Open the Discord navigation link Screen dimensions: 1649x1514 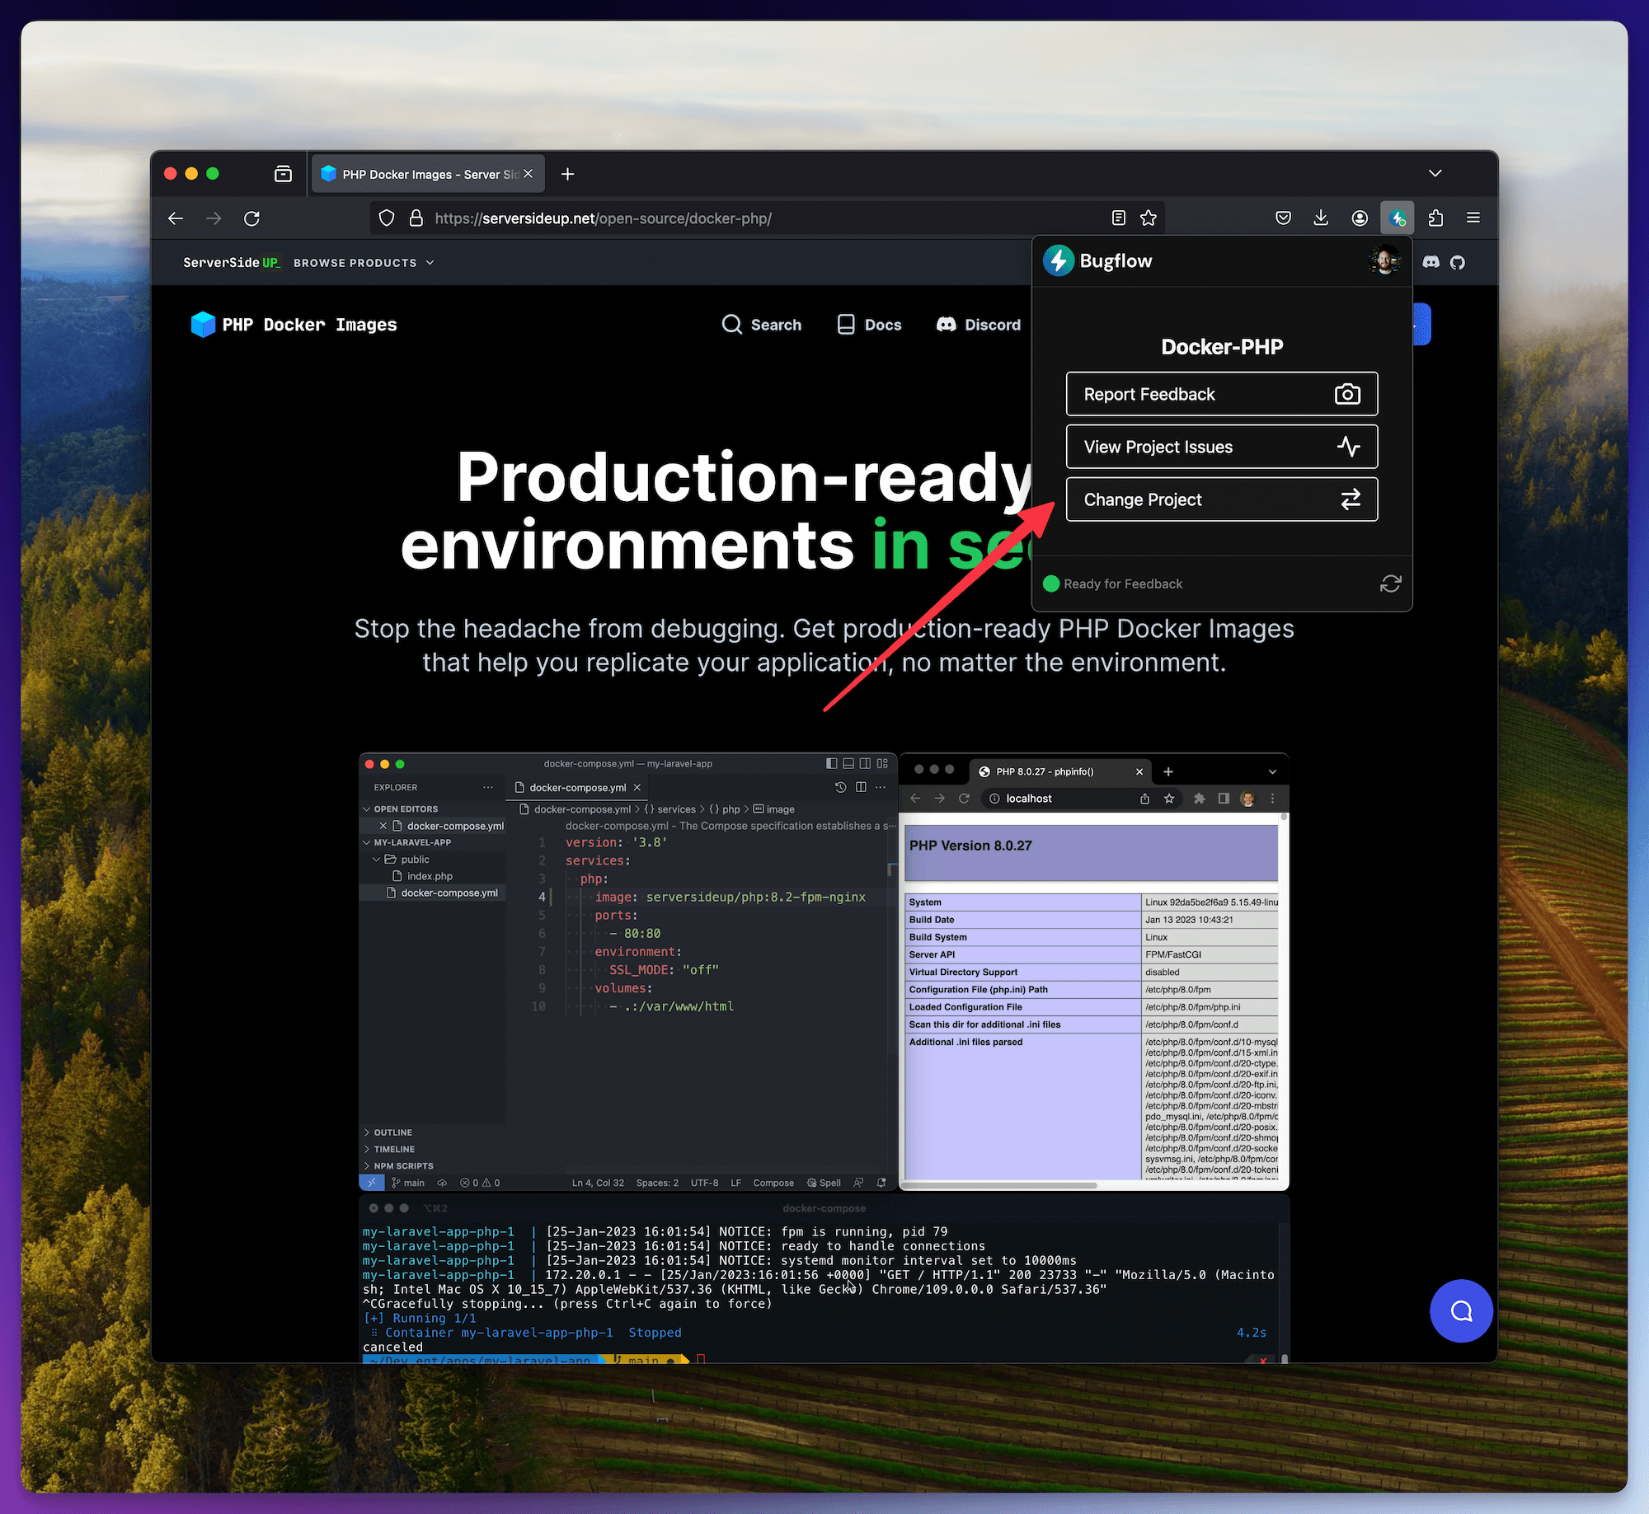(x=979, y=325)
